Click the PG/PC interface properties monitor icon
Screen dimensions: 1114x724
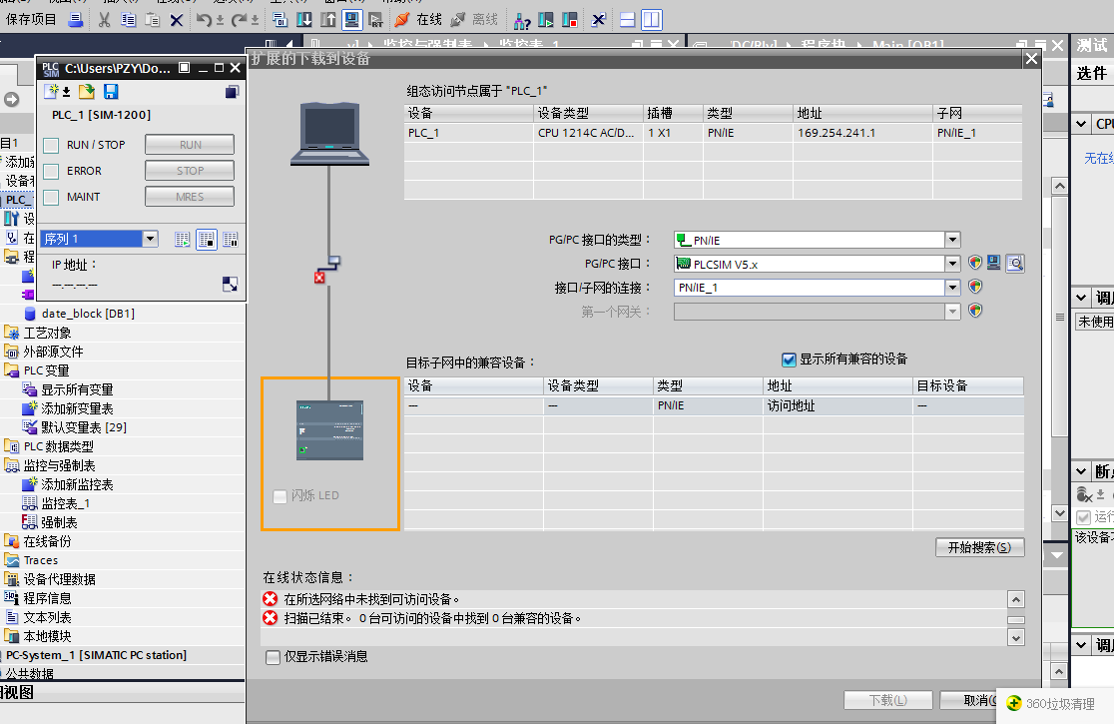(x=994, y=263)
